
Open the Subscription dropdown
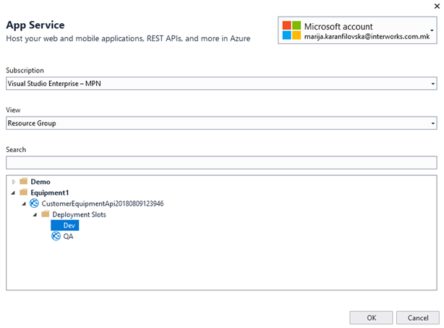(x=221, y=83)
